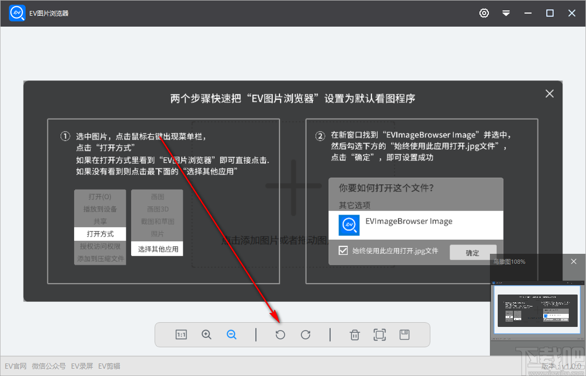This screenshot has height=376, width=586.
Task: Click the EV logo in the title bar
Action: point(17,13)
